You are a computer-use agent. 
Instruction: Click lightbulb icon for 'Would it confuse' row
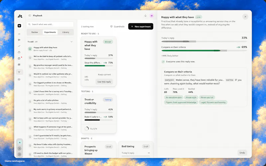pos(30,75)
